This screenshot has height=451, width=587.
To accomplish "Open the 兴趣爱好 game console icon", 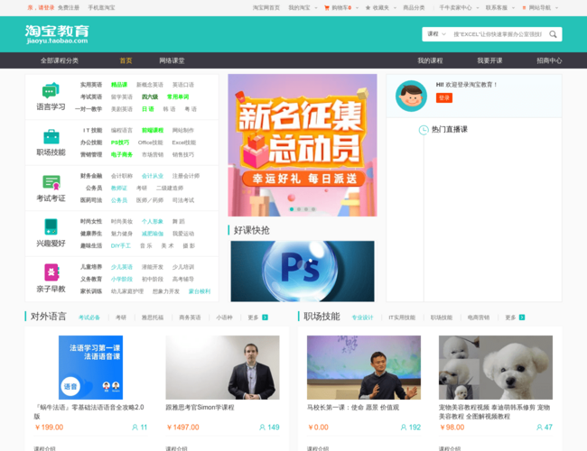I will click(51, 227).
